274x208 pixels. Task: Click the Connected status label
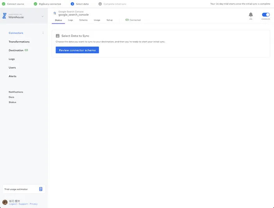pyautogui.click(x=135, y=20)
